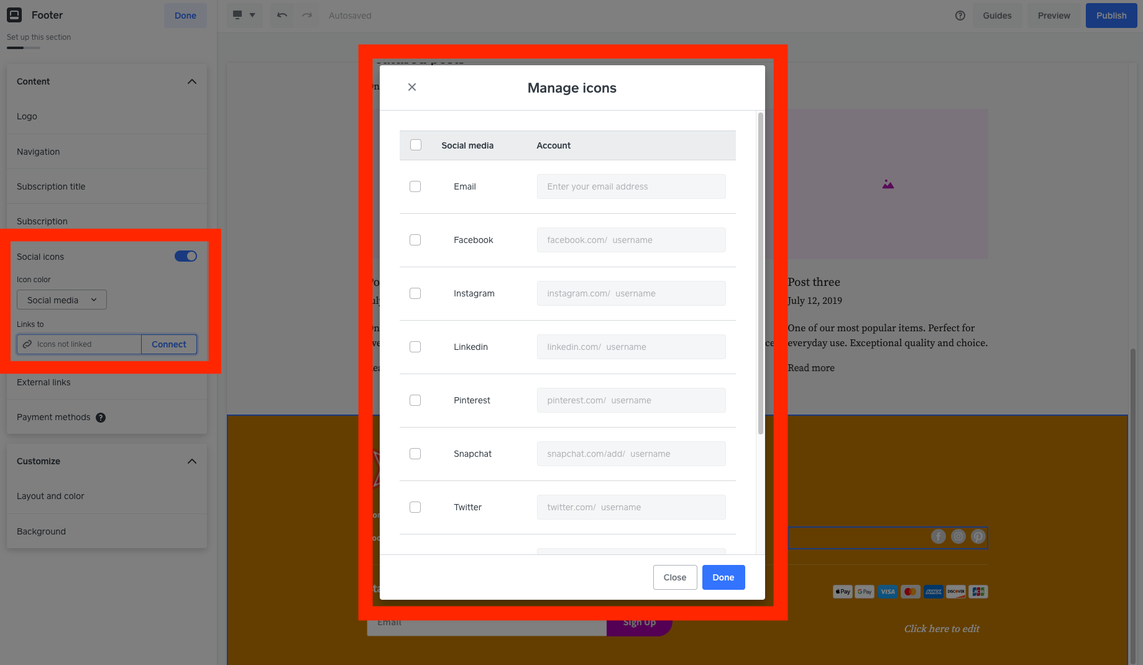
Task: Check the select-all checkbox in table header
Action: (x=416, y=145)
